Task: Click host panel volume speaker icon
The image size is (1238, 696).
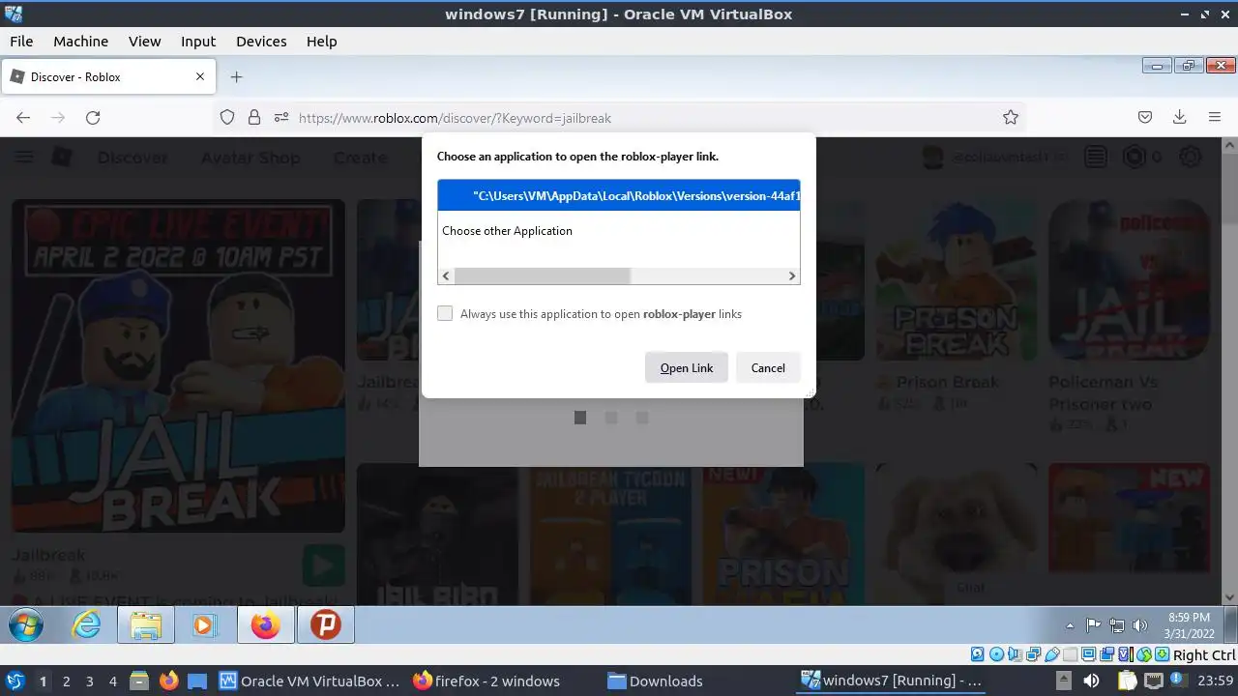Action: pyautogui.click(x=1091, y=681)
